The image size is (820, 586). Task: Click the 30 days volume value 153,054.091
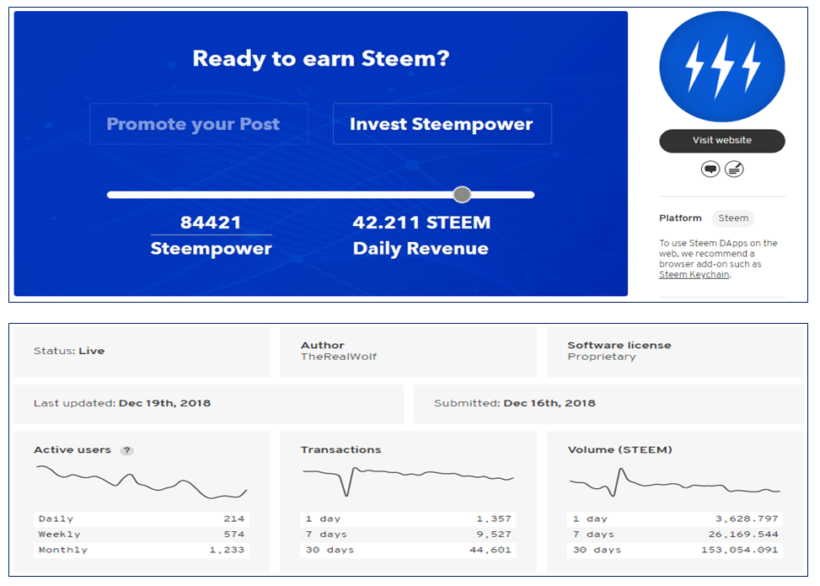pyautogui.click(x=739, y=550)
